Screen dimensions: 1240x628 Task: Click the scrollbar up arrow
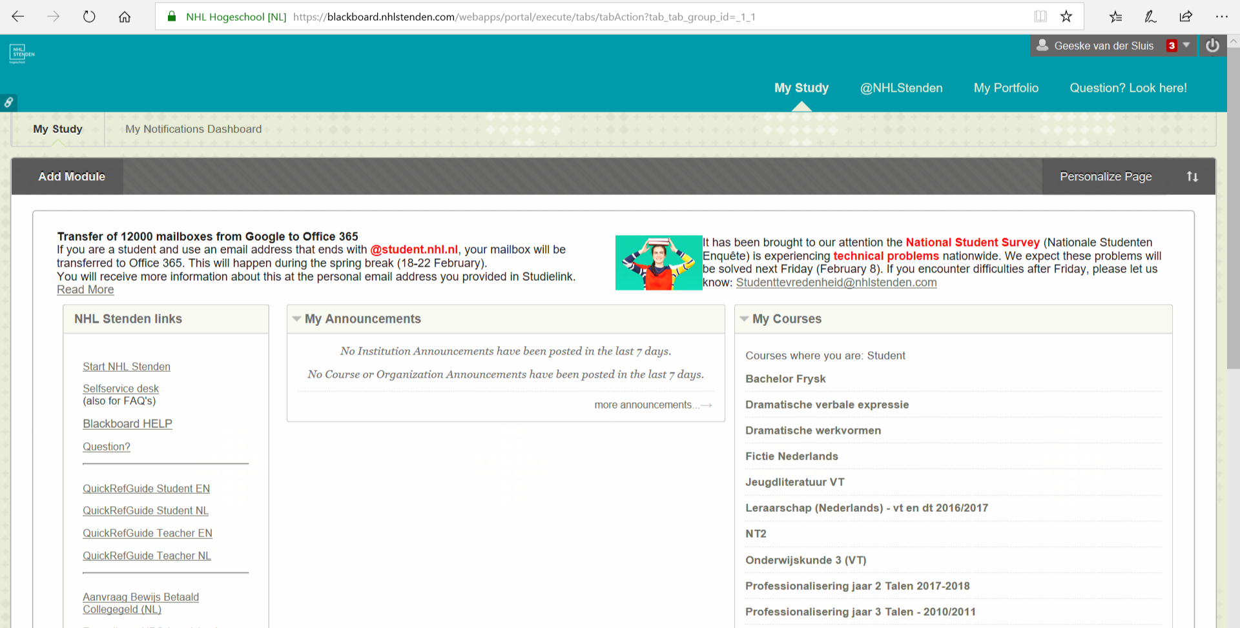(x=1233, y=41)
